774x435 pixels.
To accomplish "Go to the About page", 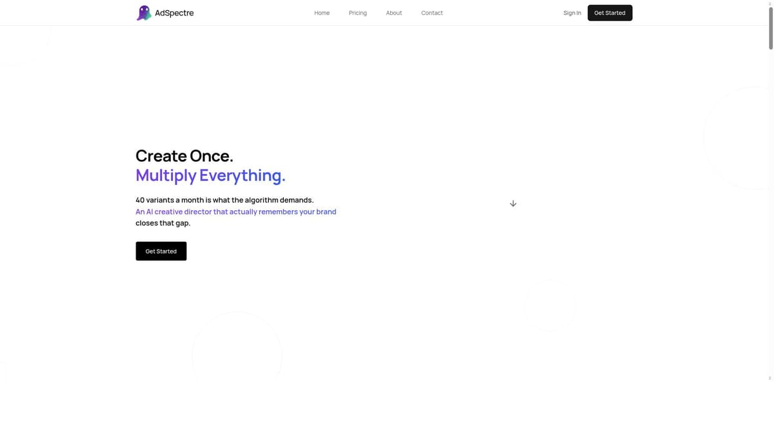I will click(x=394, y=13).
